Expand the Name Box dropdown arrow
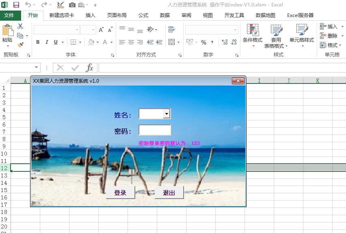The image size is (346, 233). pyautogui.click(x=36, y=67)
